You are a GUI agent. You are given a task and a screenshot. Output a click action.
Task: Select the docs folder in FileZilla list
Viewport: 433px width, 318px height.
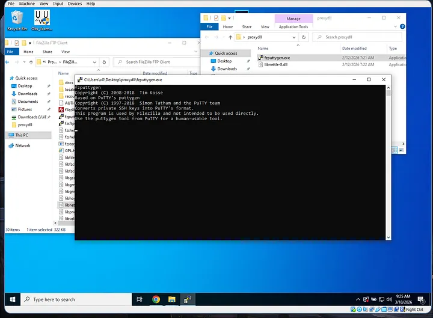(x=66, y=82)
